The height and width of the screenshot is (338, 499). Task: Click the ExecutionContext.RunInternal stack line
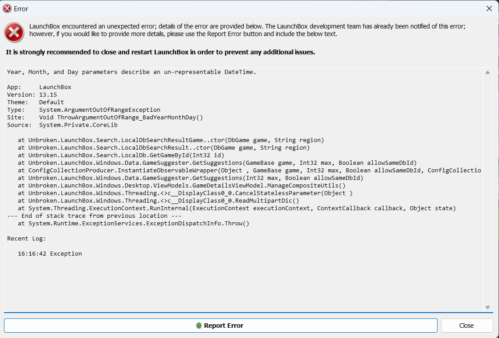pos(237,208)
